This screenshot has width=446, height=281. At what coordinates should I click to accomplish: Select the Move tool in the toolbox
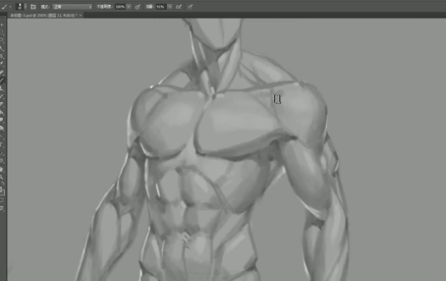coord(3,25)
